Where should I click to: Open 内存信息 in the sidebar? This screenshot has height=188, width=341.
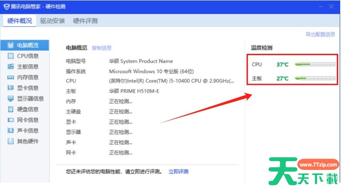point(25,77)
